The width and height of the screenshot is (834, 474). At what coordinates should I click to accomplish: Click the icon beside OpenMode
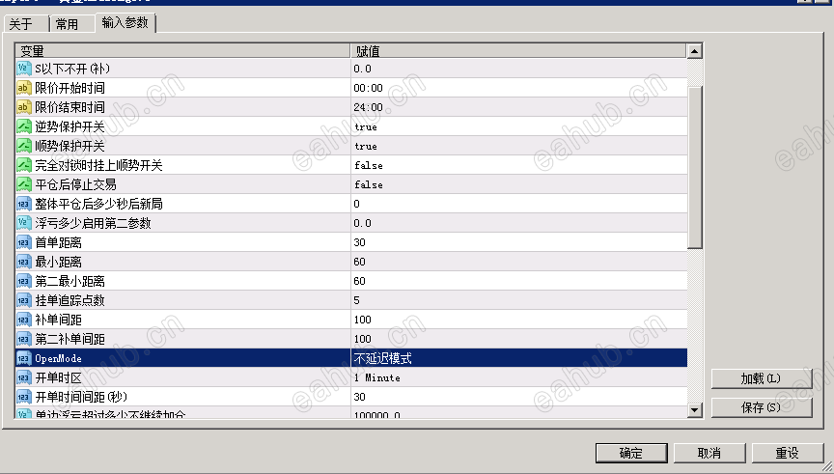pyautogui.click(x=24, y=358)
